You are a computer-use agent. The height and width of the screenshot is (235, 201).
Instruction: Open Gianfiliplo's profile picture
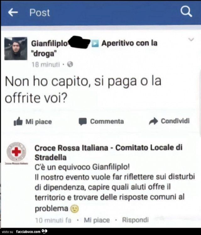click(x=16, y=49)
